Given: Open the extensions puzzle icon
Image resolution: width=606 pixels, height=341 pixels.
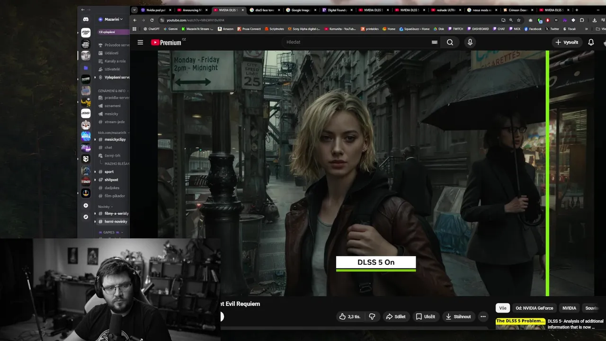Looking at the screenshot, I should [x=582, y=20].
